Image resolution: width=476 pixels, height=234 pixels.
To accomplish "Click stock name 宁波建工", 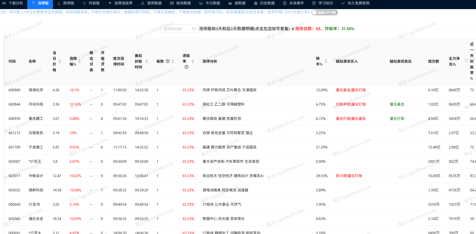I will pos(36,147).
